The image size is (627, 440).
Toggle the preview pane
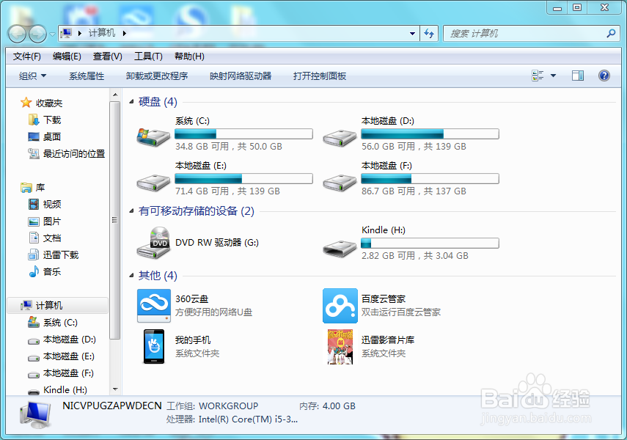point(577,75)
